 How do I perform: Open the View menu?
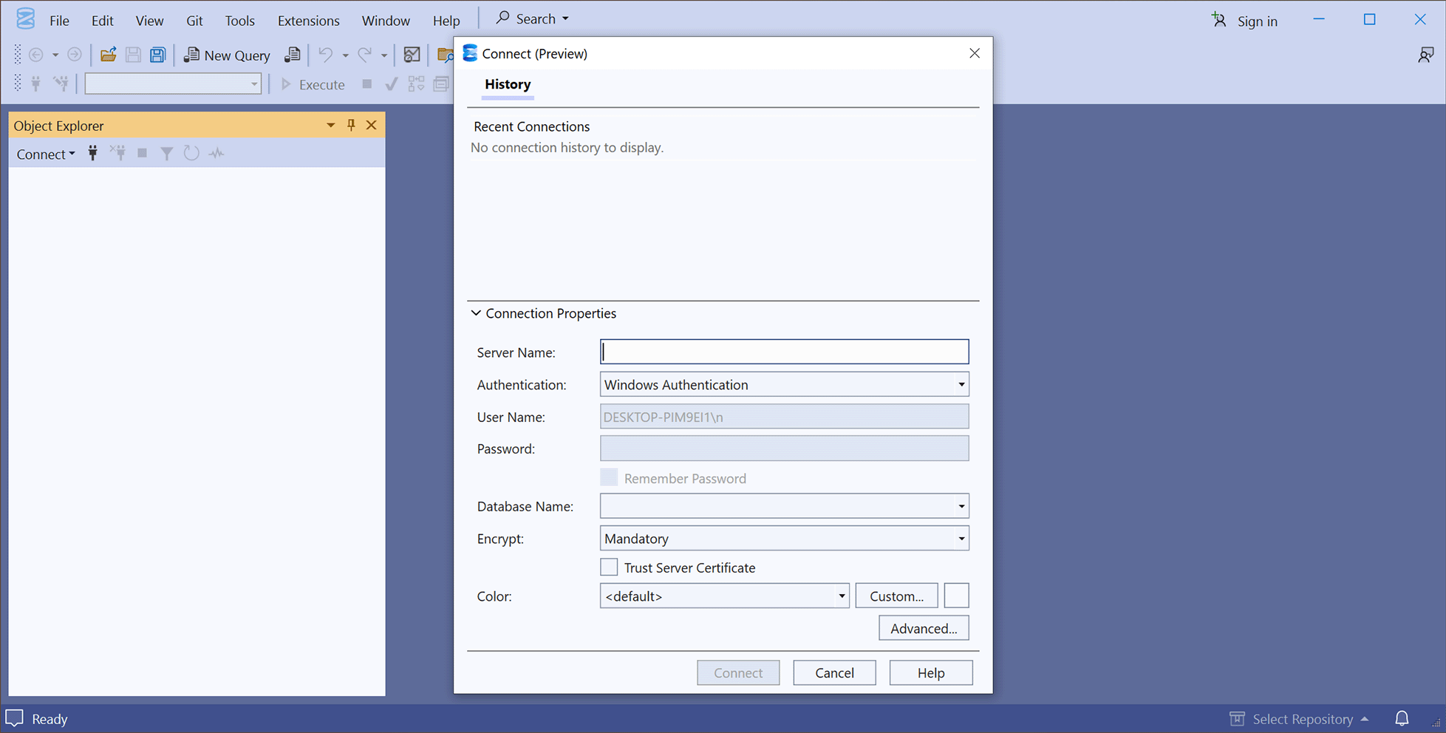149,21
